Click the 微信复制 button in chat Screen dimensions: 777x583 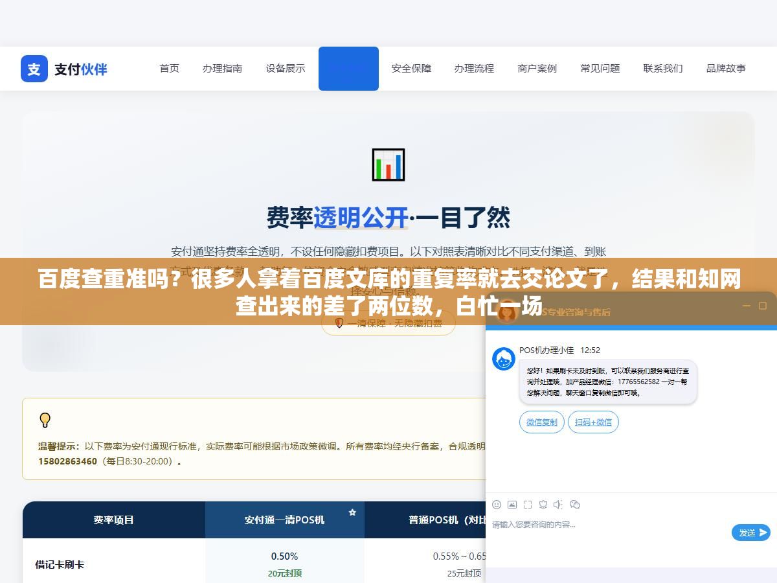click(542, 422)
